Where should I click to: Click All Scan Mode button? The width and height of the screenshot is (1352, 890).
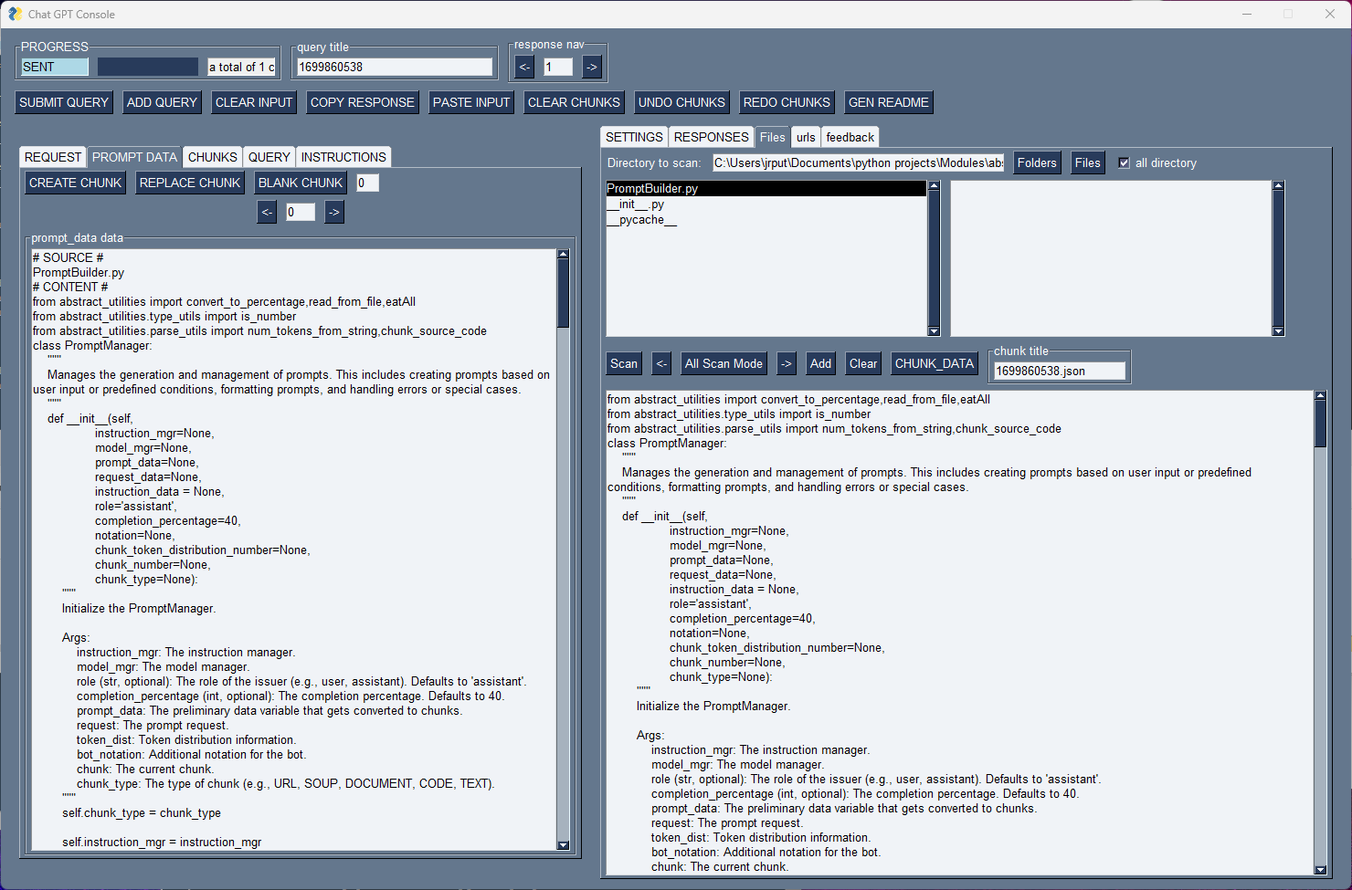[x=724, y=363]
